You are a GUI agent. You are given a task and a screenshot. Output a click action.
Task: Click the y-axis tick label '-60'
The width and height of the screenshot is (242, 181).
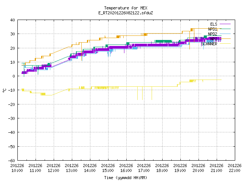(12, 161)
